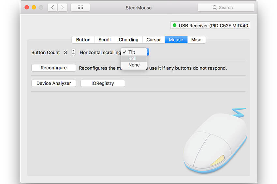Close the SteerMouse window
Image resolution: width=277 pixels, height=184 pixels.
click(27, 7)
